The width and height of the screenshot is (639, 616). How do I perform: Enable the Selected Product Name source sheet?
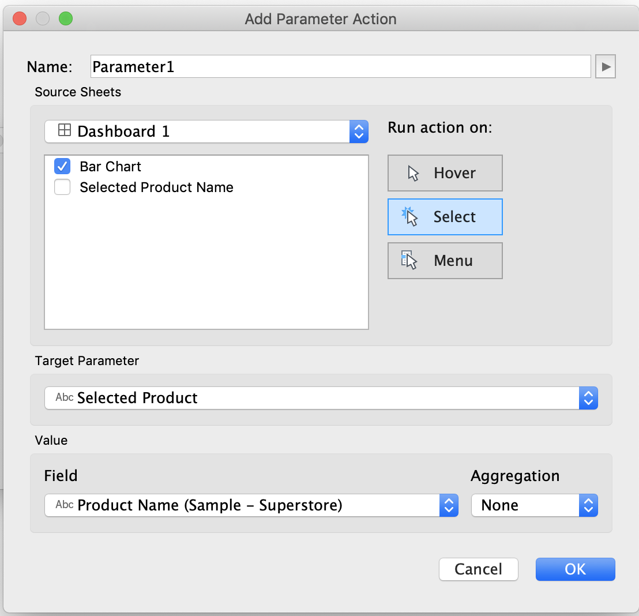coord(62,187)
